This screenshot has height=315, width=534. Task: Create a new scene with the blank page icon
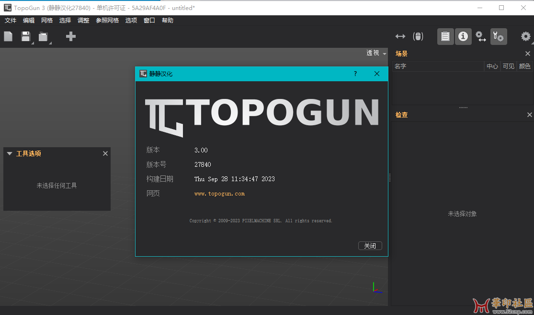pos(8,36)
